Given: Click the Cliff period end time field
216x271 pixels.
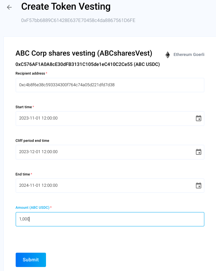Looking at the screenshot, I should coord(100,152).
